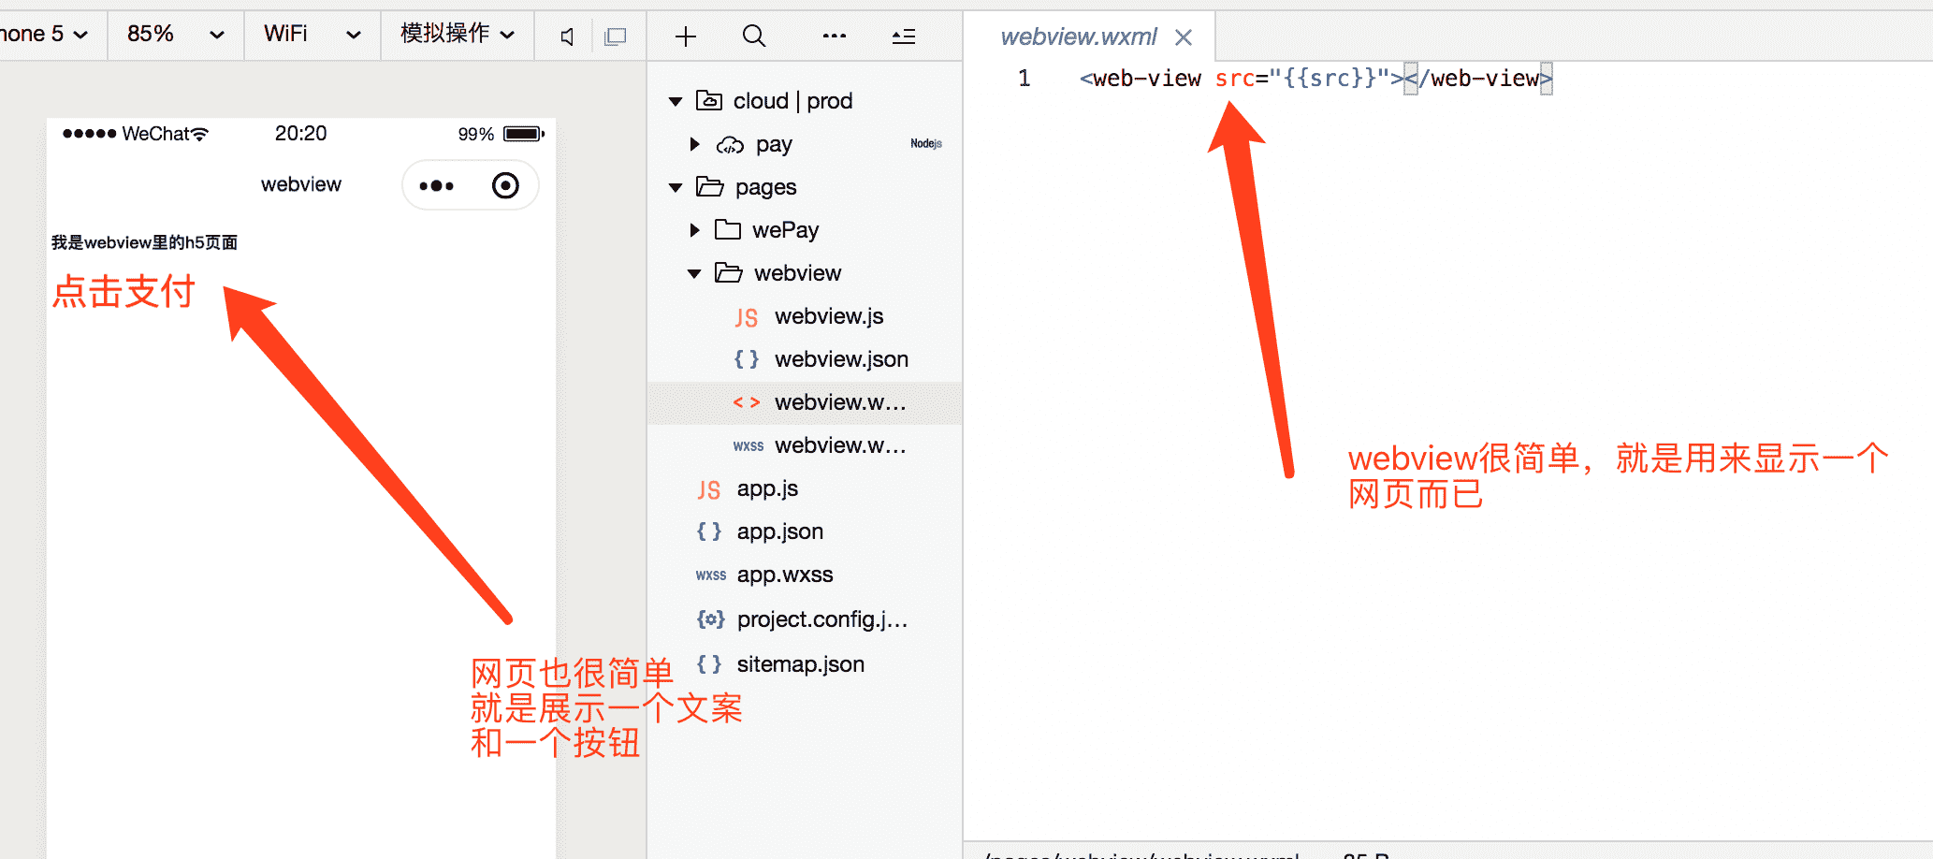This screenshot has width=1933, height=859.
Task: Click the simulator battery indicator
Action: [524, 134]
